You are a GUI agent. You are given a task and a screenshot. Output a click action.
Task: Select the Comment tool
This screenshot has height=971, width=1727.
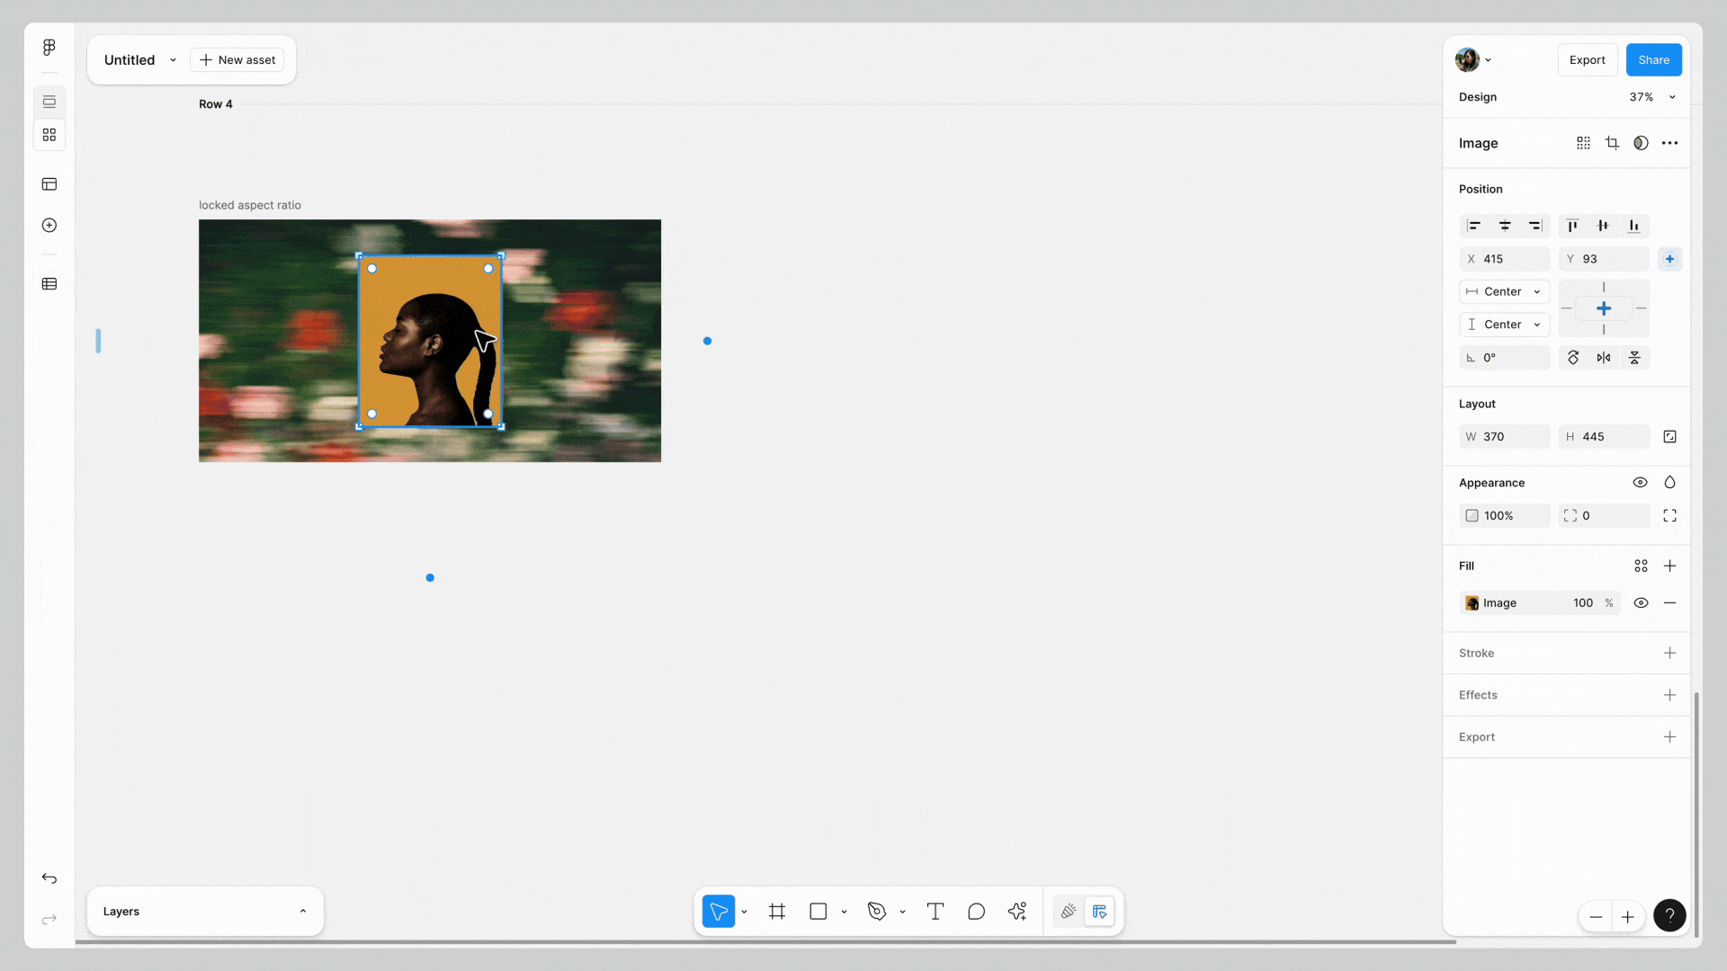point(976,912)
